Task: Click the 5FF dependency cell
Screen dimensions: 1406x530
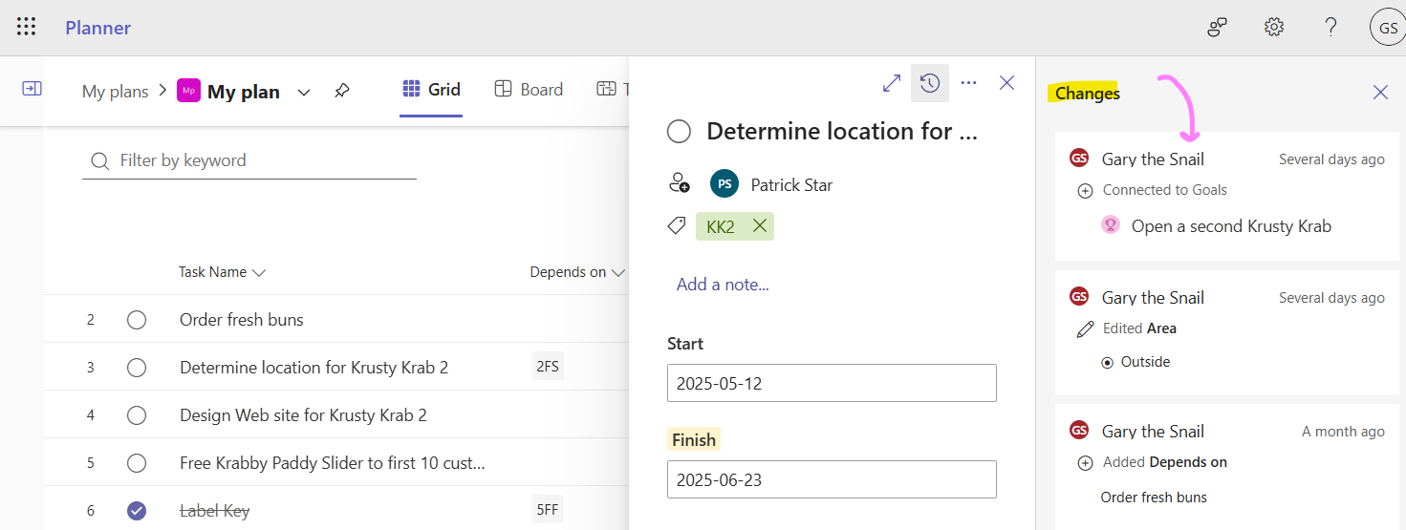Action: coord(548,510)
